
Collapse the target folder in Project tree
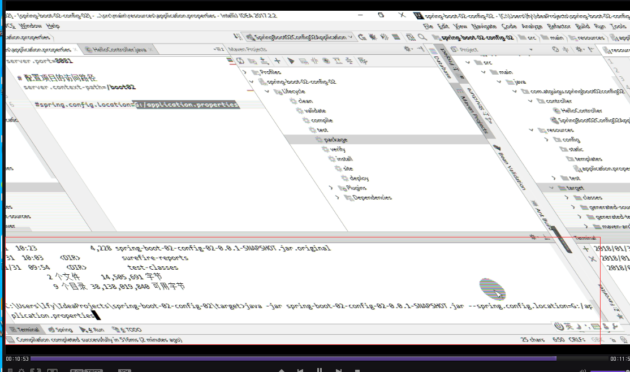click(551, 188)
